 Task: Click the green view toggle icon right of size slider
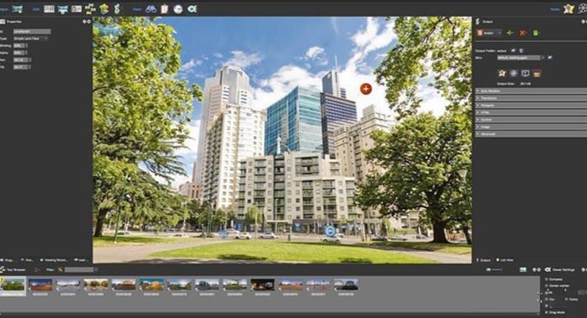tap(523, 270)
